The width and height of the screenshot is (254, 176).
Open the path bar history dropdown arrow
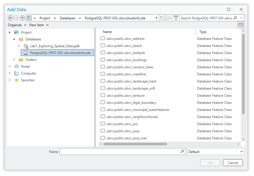156,18
